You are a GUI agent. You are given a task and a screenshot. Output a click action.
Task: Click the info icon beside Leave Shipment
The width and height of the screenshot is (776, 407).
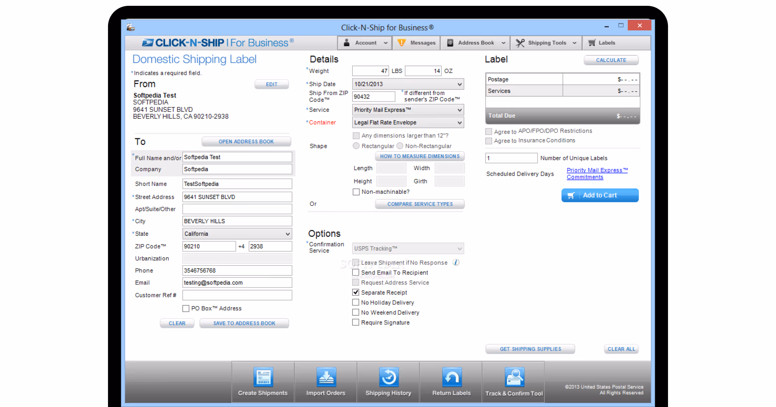coord(456,262)
